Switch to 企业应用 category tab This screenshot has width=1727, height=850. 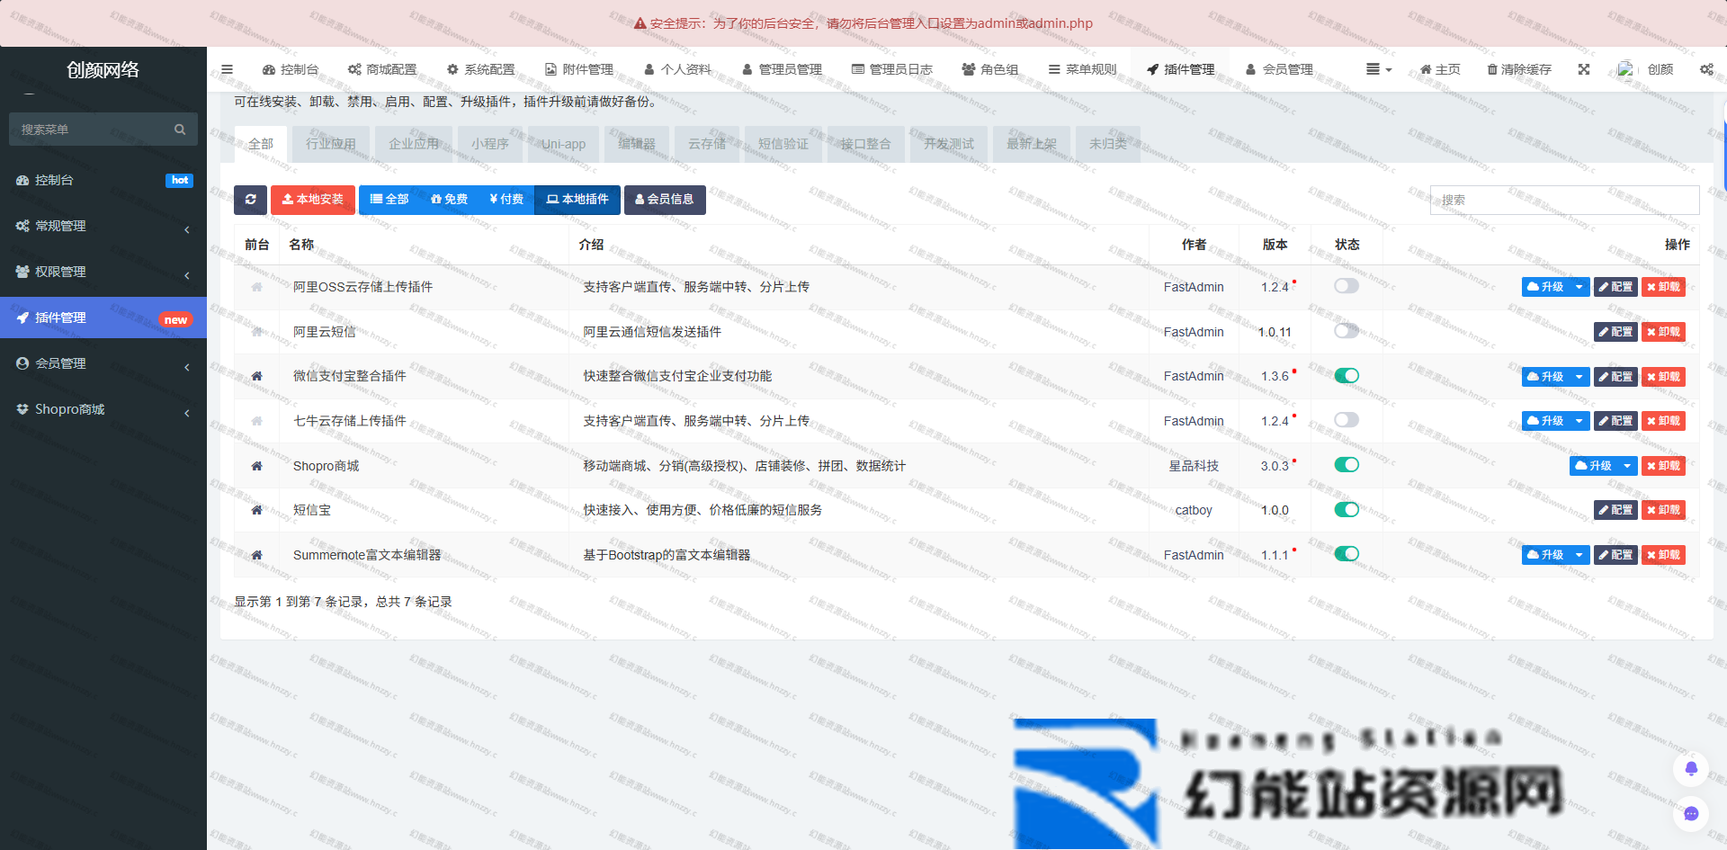[x=413, y=144]
